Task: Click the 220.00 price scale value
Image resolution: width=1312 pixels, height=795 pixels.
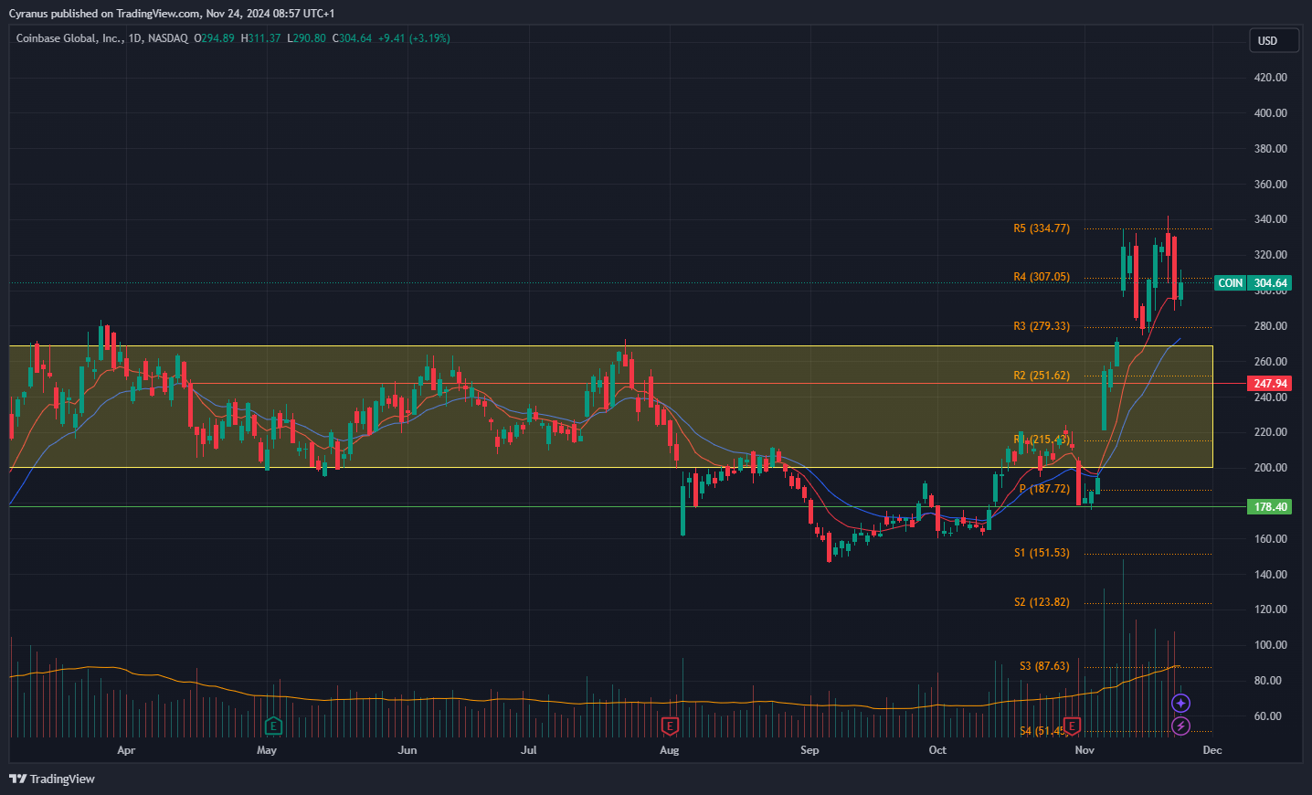Action: [1270, 432]
